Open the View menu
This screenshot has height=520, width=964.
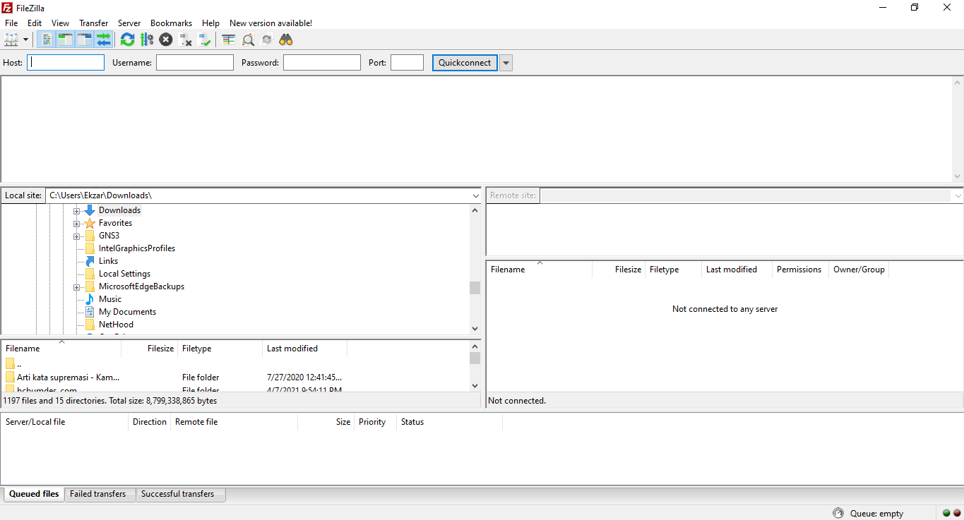[x=60, y=23]
